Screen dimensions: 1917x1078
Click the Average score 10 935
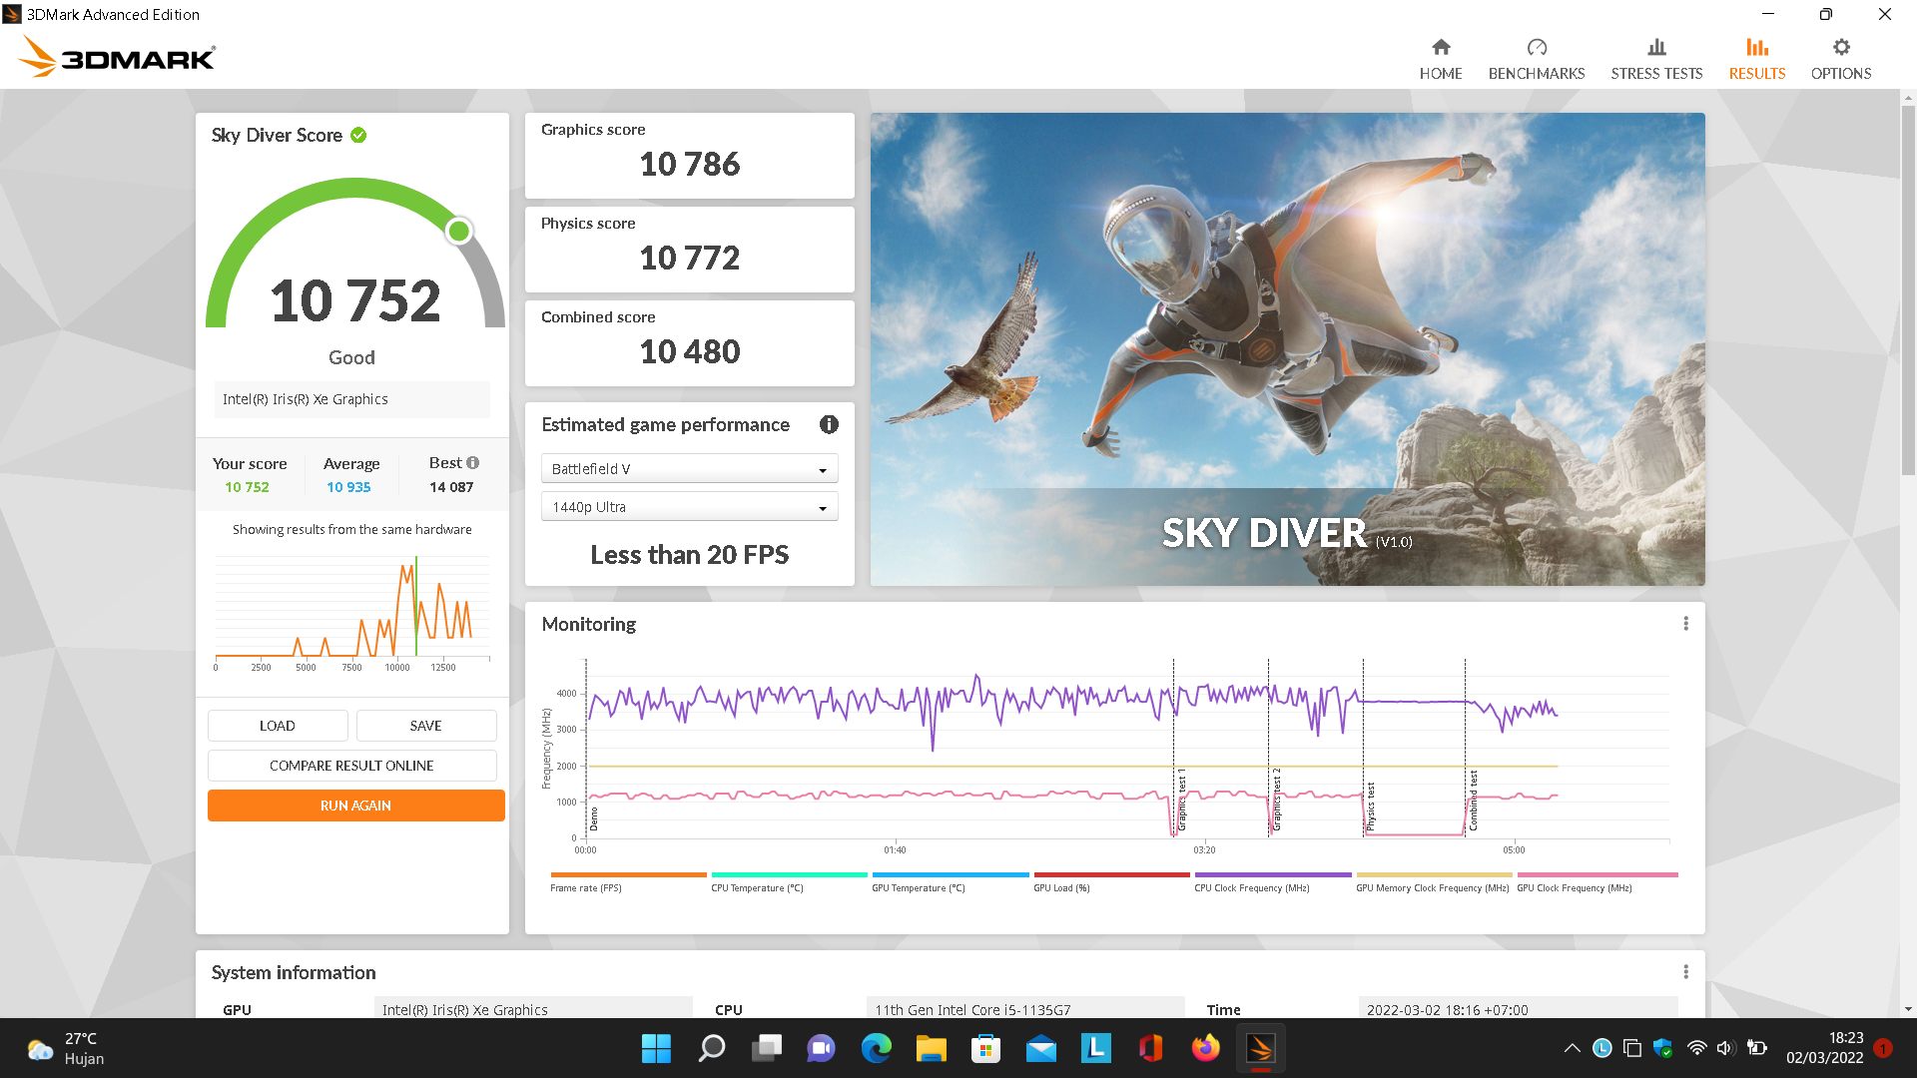(348, 487)
